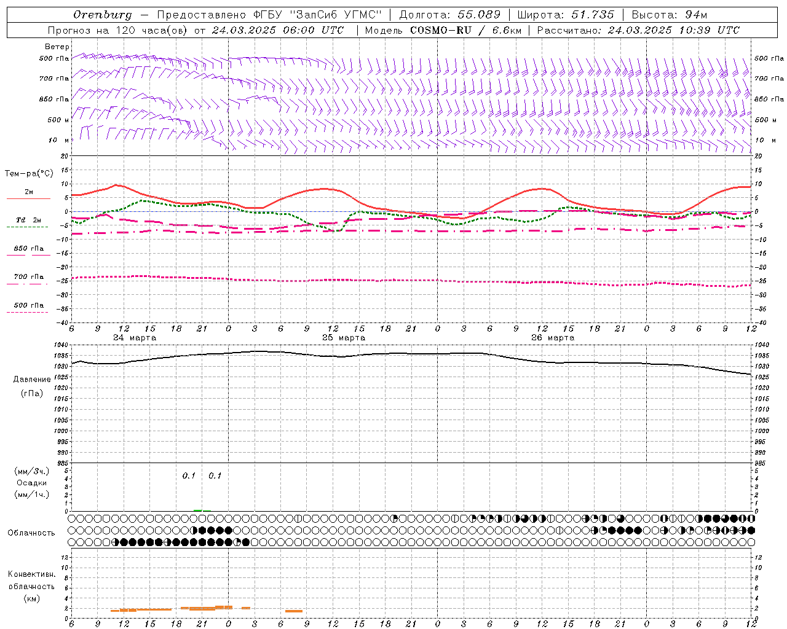This screenshot has width=787, height=629.
Task: Click the green precipitation bar
Action: (x=197, y=510)
